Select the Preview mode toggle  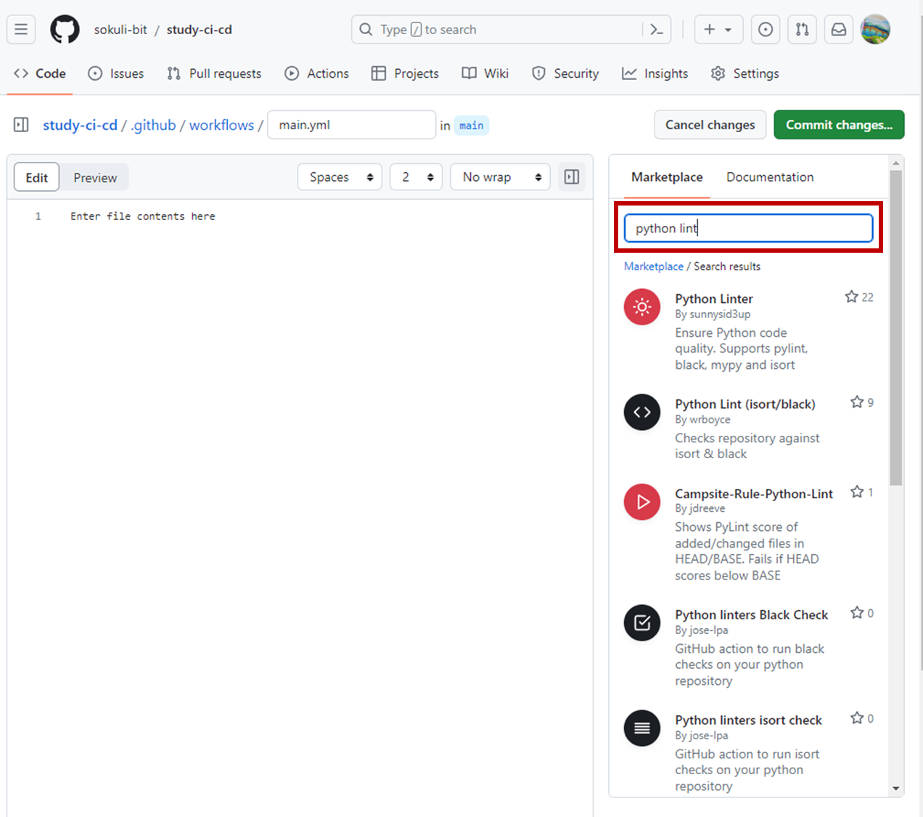[x=95, y=177]
